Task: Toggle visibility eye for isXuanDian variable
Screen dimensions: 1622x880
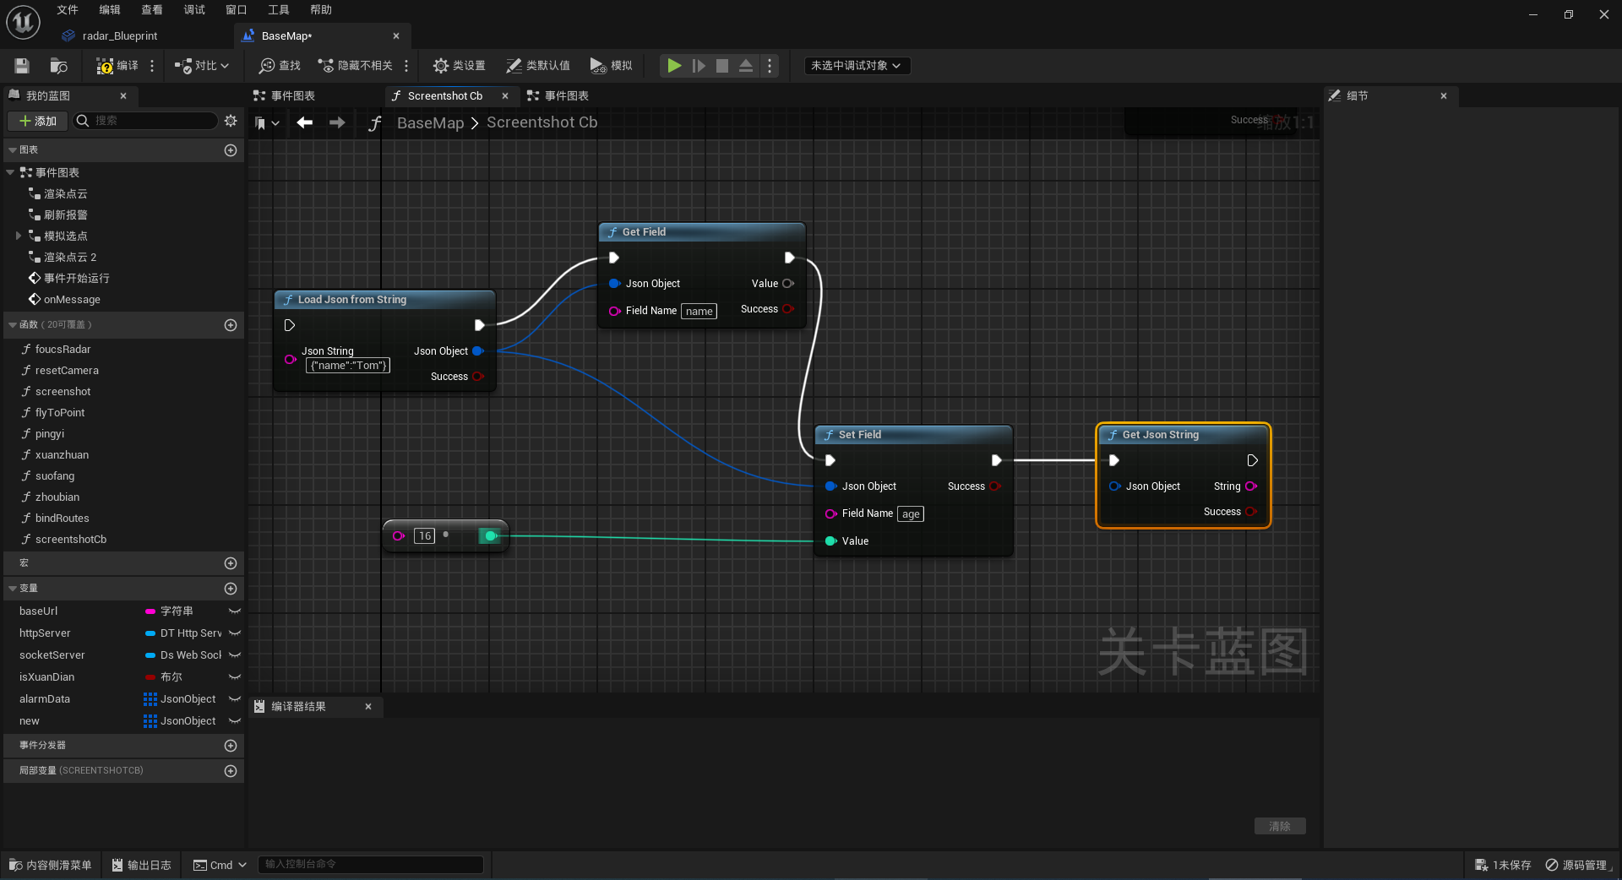Action: pos(235,677)
